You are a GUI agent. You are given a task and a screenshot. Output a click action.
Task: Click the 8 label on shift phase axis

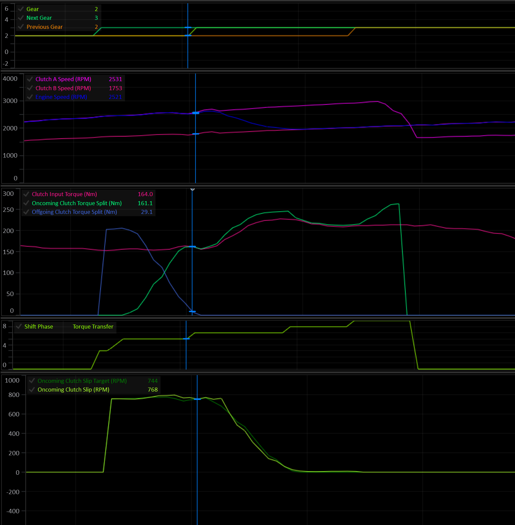tap(5, 326)
